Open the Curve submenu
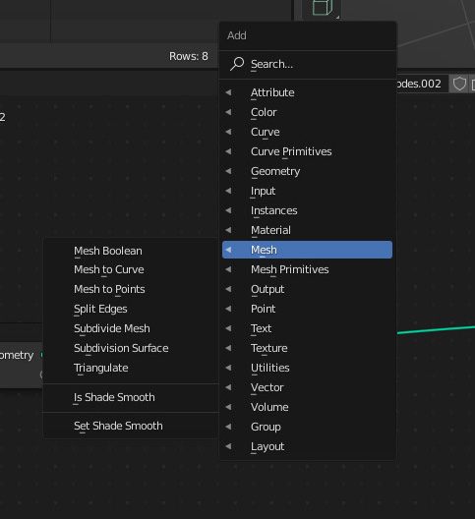Screen dimensions: 475x519 click(308, 132)
